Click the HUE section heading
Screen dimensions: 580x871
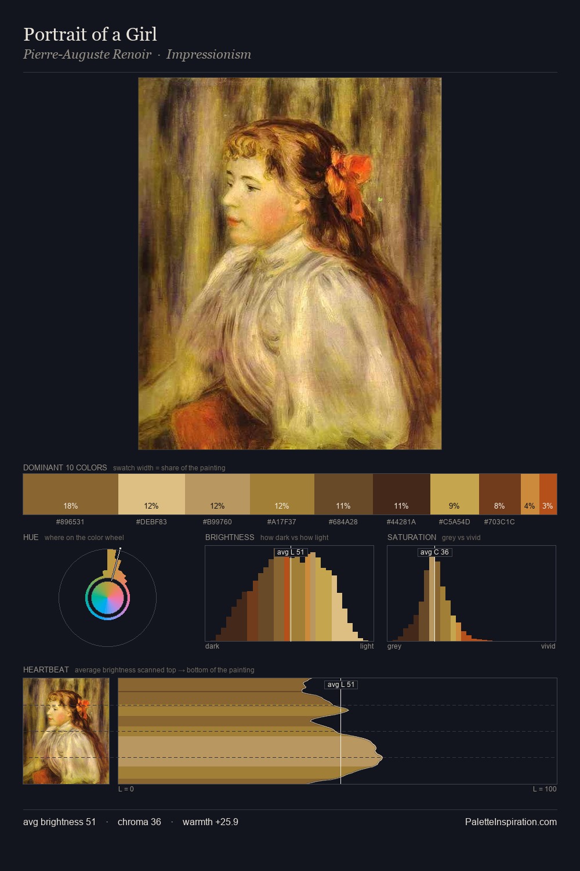[31, 537]
